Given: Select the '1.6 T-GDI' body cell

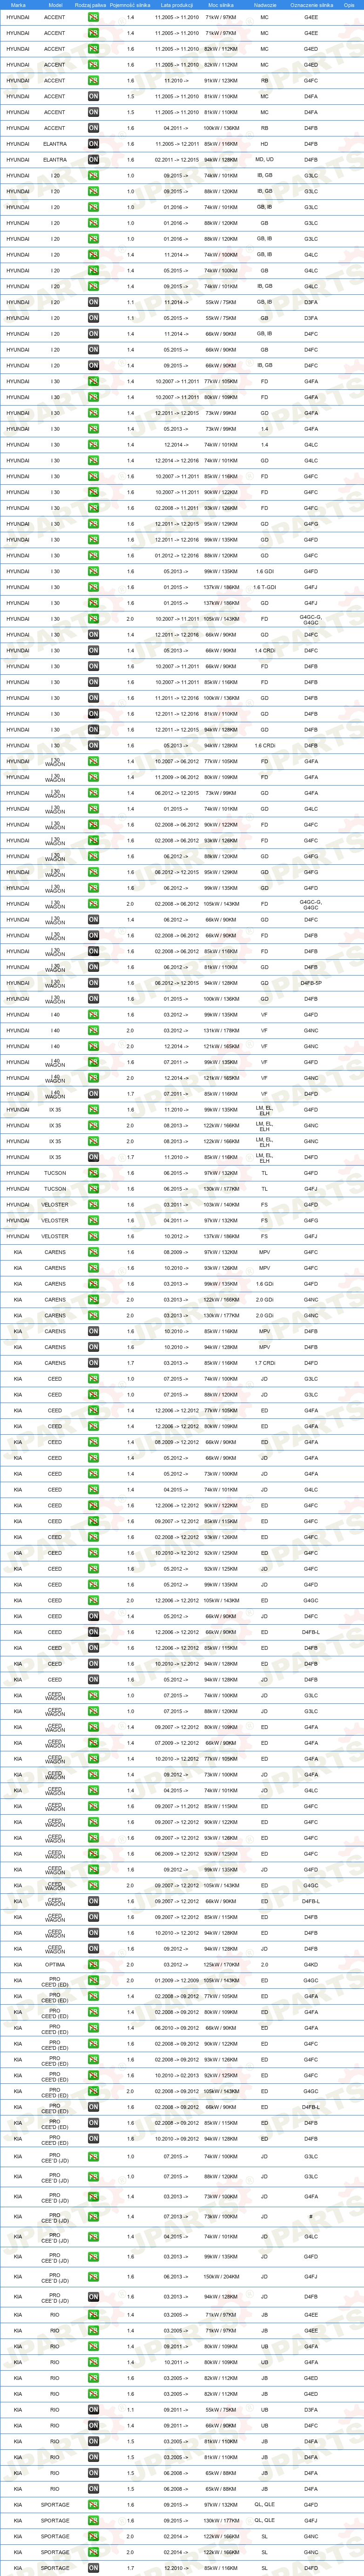Looking at the screenshot, I should (264, 587).
